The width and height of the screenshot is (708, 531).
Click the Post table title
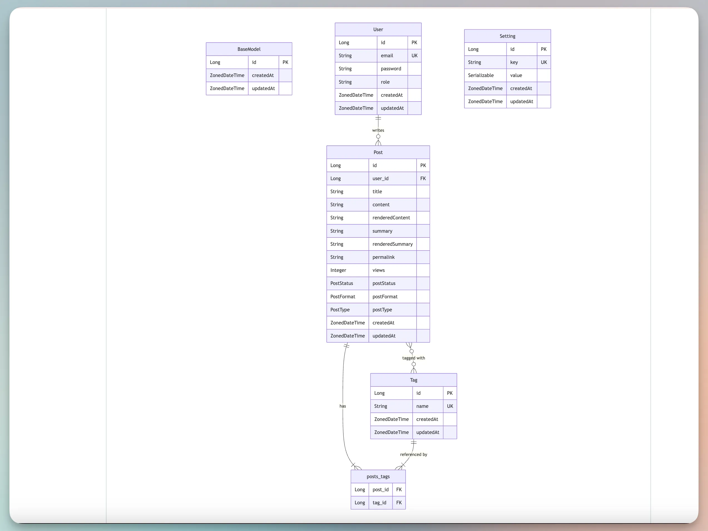(378, 152)
